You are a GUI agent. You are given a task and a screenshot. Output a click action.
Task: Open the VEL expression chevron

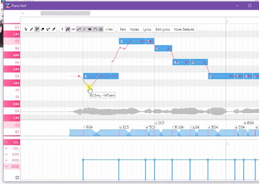[x=6, y=142]
